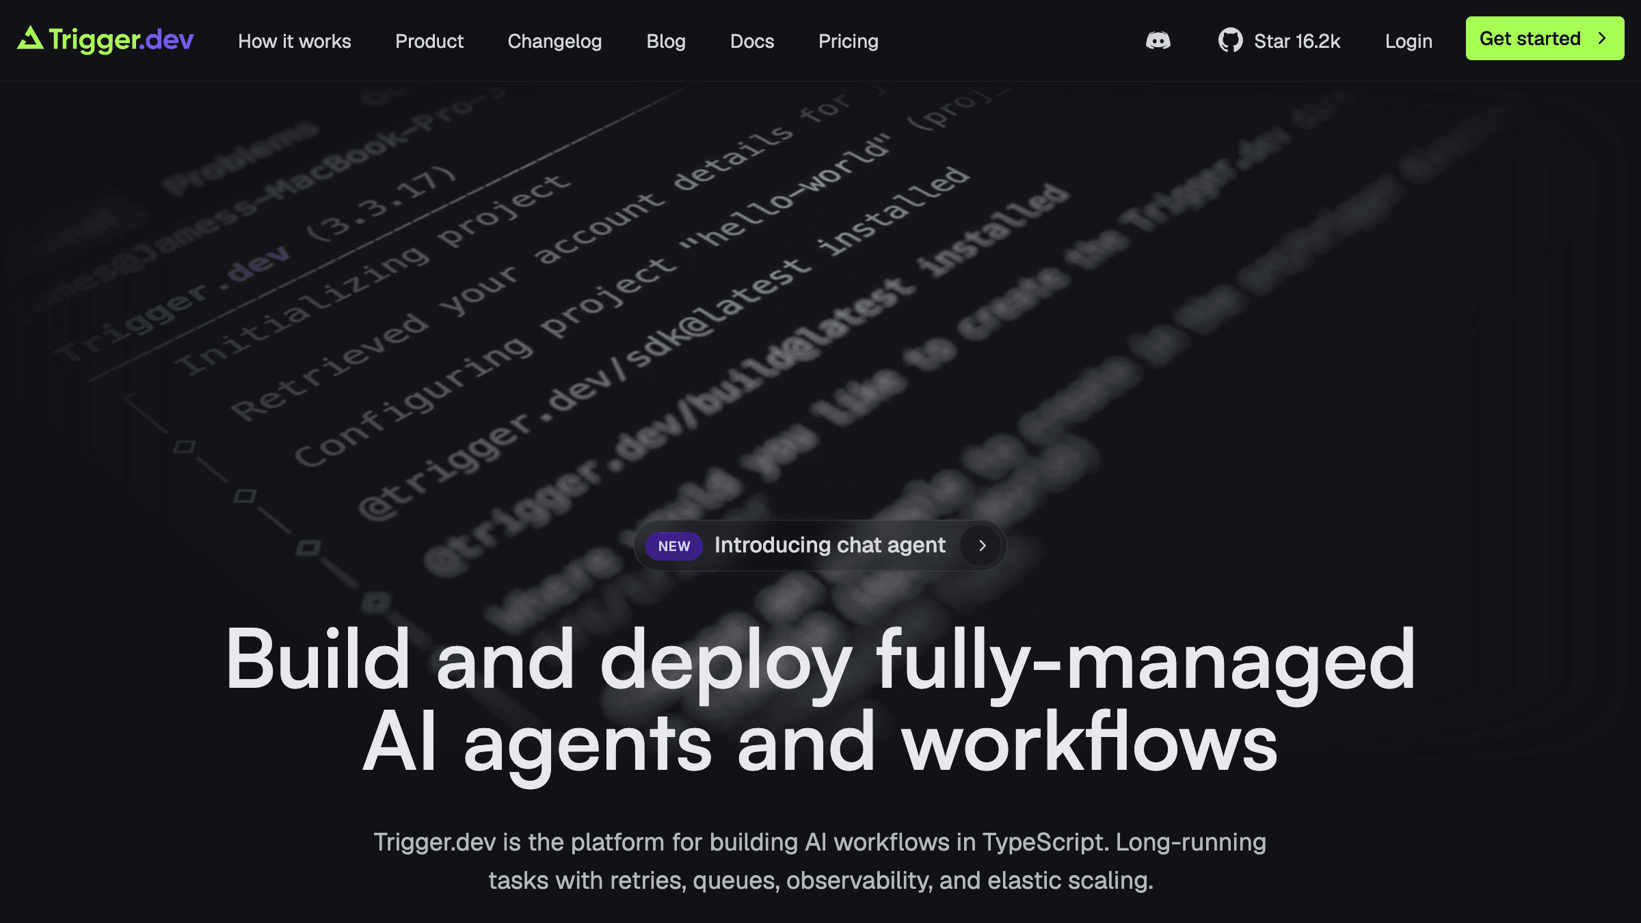Click the NEW badge on the announcement pill
Screen dimensions: 1641x923
[x=674, y=546]
